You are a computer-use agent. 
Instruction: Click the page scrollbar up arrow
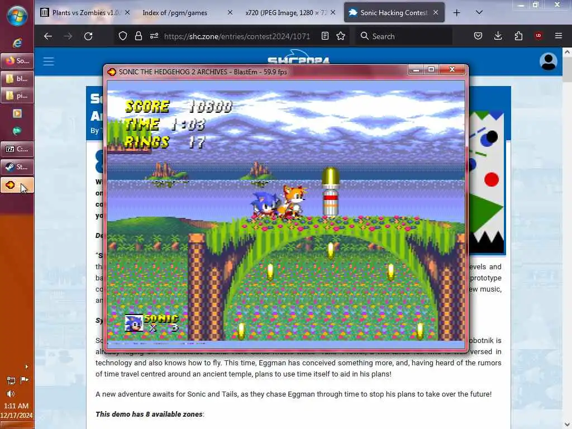coord(567,52)
